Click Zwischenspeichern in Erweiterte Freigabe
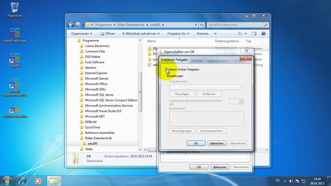 coord(211,131)
